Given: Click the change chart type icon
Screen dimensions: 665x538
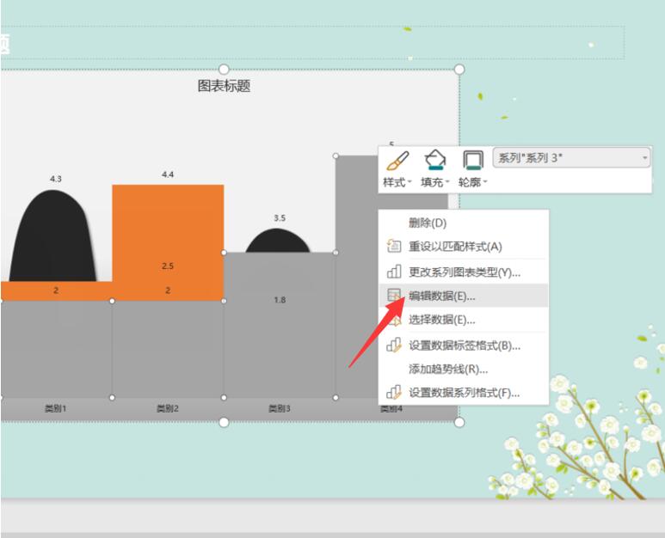Looking at the screenshot, I should 394,272.
